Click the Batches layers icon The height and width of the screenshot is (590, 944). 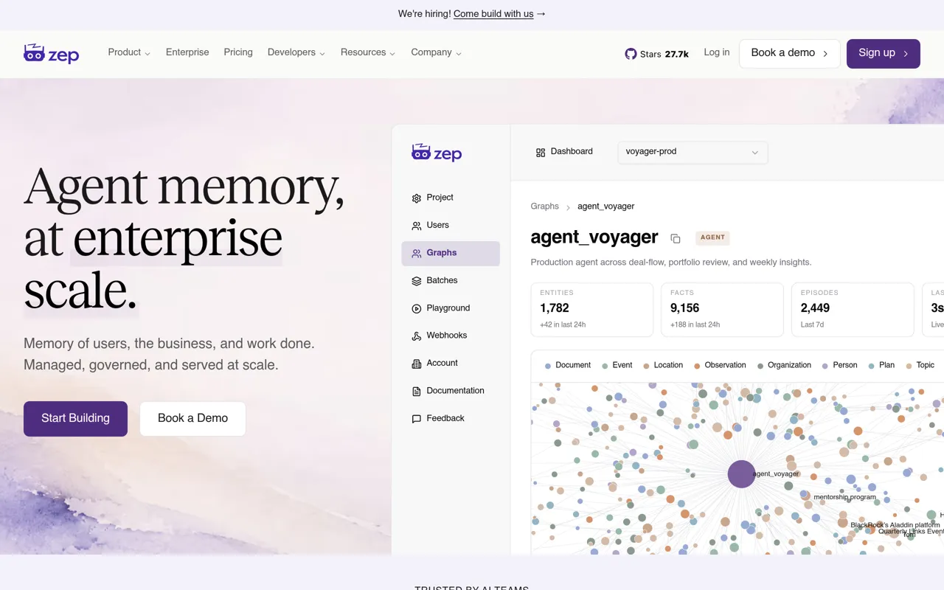[417, 281]
